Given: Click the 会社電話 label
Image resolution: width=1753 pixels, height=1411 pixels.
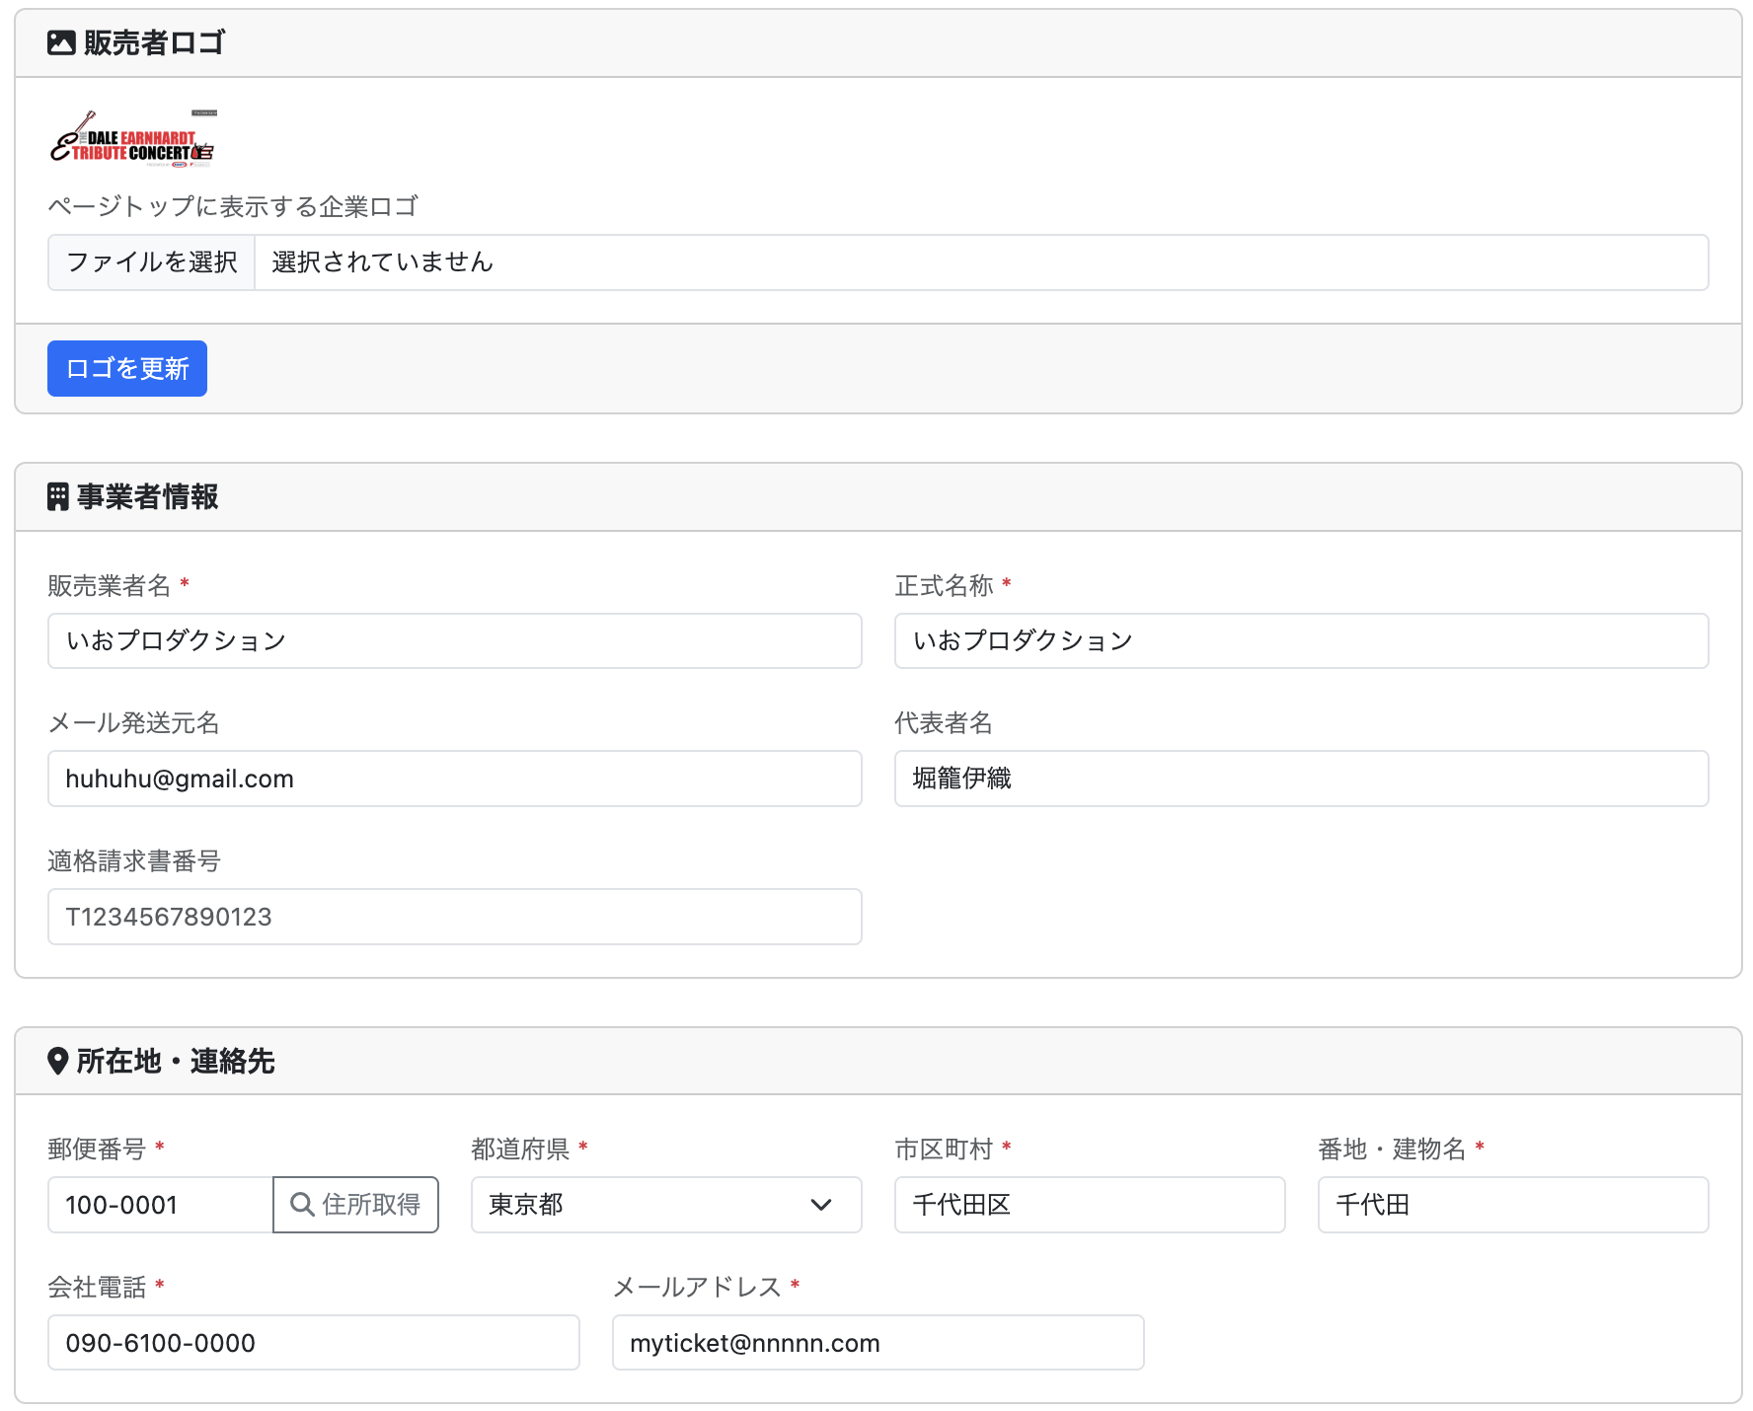Looking at the screenshot, I should (x=97, y=1287).
